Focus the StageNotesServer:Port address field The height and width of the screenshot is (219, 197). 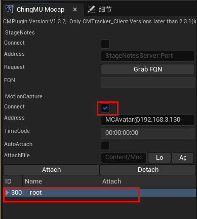pos(148,56)
